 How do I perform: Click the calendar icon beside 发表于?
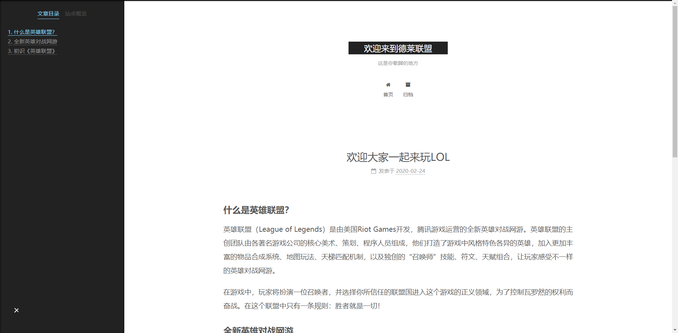point(374,171)
